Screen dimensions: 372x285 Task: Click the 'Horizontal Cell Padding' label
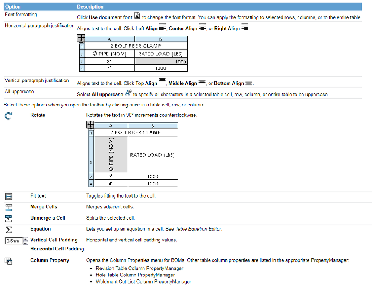pyautogui.click(x=57, y=249)
